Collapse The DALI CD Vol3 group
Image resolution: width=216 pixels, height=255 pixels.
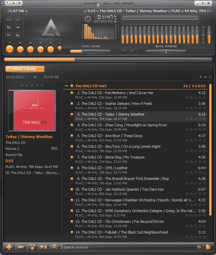click(66, 86)
